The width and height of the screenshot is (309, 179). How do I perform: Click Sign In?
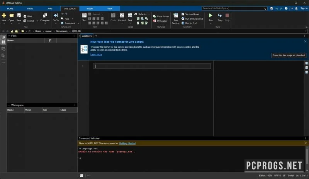pyautogui.click(x=304, y=8)
